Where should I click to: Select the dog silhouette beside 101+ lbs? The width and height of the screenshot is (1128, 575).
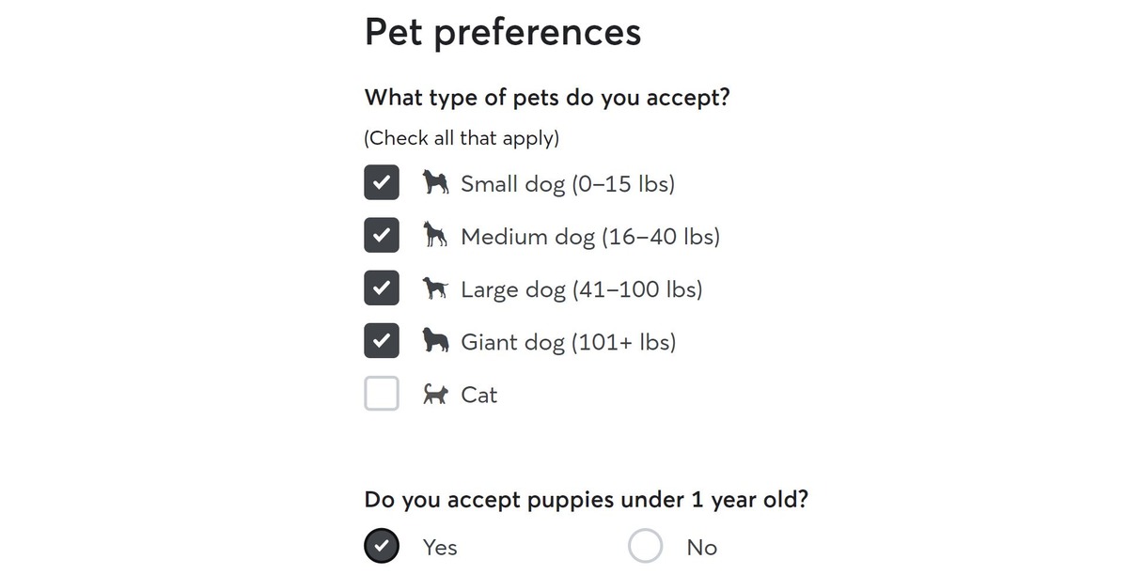[x=435, y=341]
